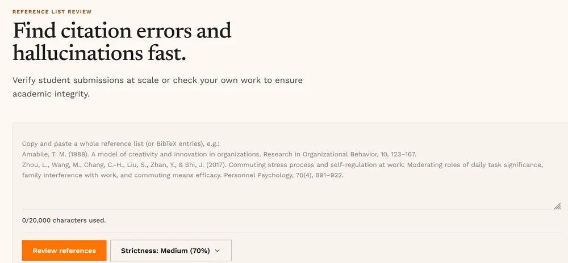Click the Zhou, L., Wang, M. example line

click(x=282, y=170)
